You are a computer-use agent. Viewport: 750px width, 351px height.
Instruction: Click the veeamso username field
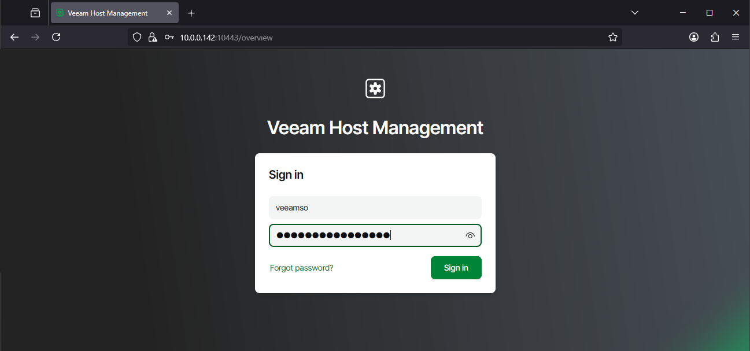tap(375, 207)
